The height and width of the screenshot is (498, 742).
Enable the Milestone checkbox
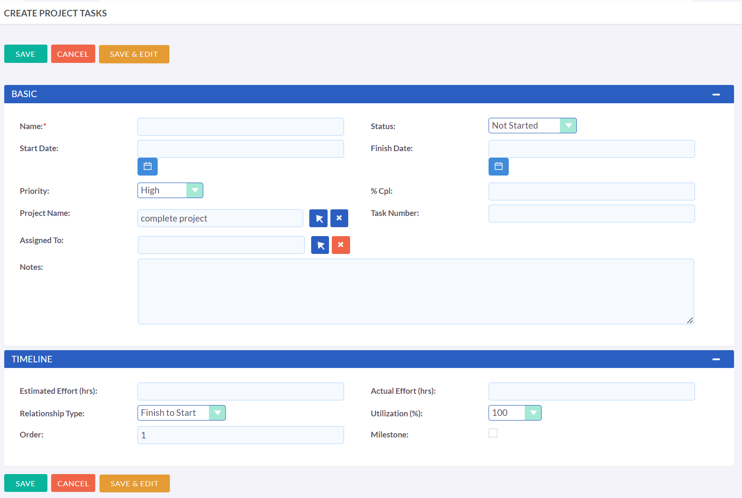pos(493,433)
